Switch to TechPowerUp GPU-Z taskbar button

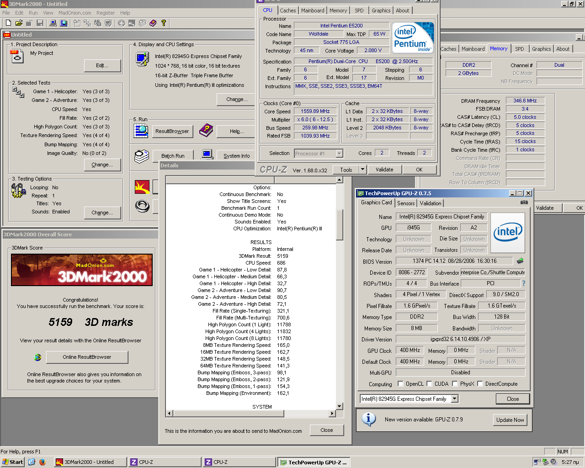point(314,462)
